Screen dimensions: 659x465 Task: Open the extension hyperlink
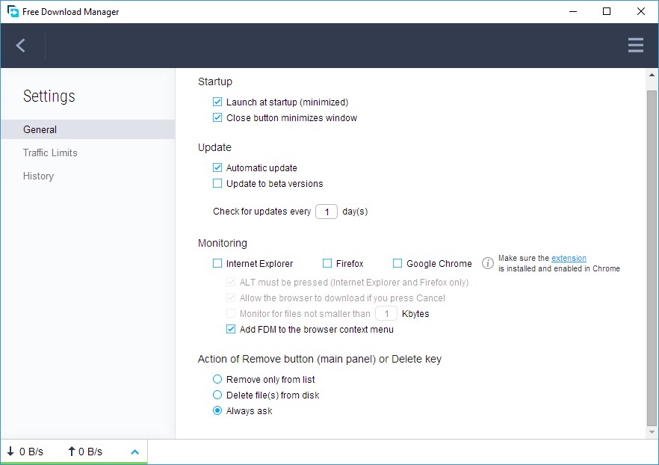568,257
